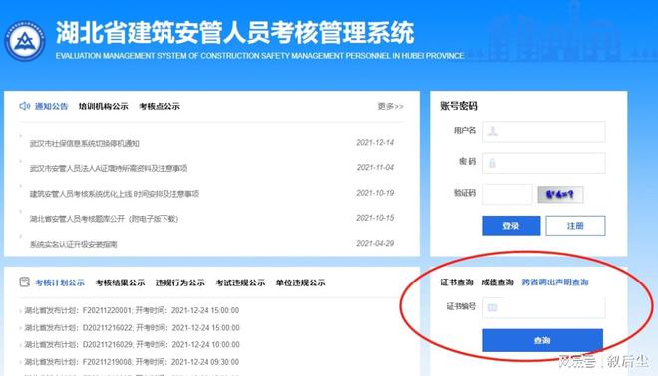Viewport: 658px width, 376px height.
Task: Switch to 考试违规公示 tab
Action: 240,282
